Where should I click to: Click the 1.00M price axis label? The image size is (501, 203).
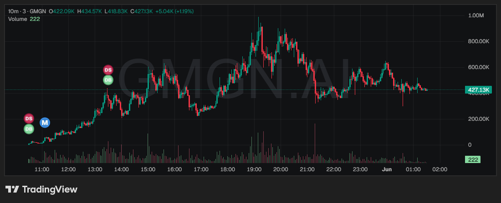point(476,15)
